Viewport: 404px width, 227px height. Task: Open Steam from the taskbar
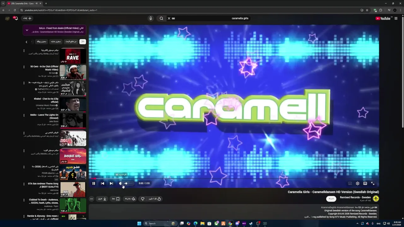click(x=251, y=224)
